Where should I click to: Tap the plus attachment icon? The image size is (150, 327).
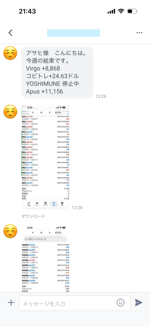point(11,303)
